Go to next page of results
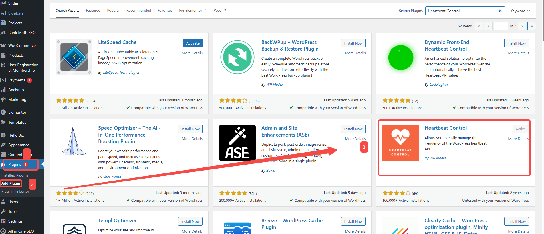Screen dimensions: 544x234 [522, 26]
